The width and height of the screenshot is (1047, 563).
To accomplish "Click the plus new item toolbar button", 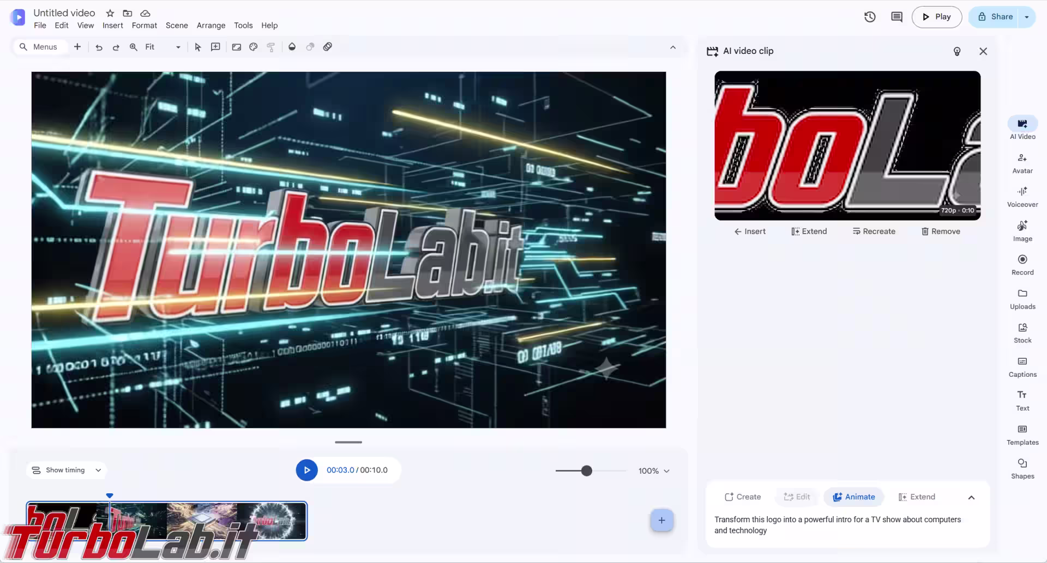I will pos(77,47).
